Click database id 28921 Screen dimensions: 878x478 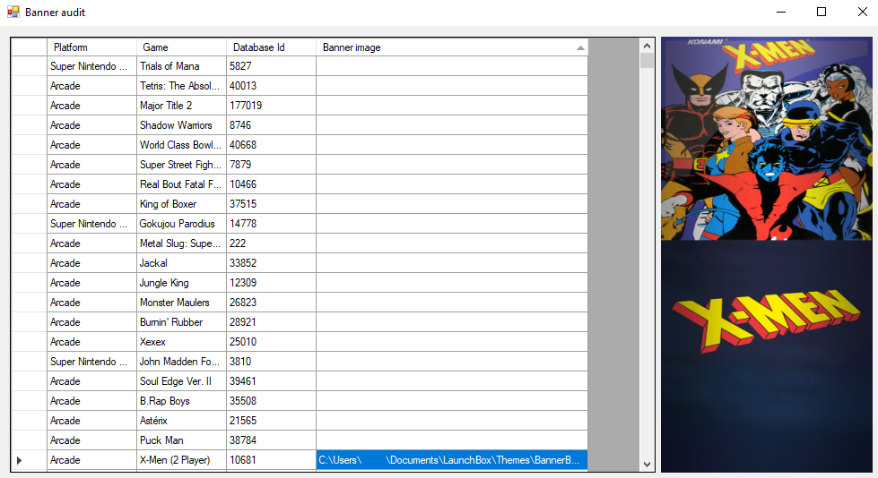[271, 322]
